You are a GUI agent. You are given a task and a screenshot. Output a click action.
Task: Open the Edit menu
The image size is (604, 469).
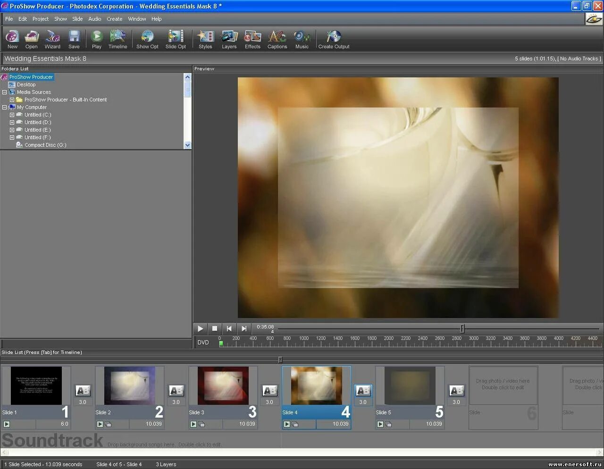23,19
